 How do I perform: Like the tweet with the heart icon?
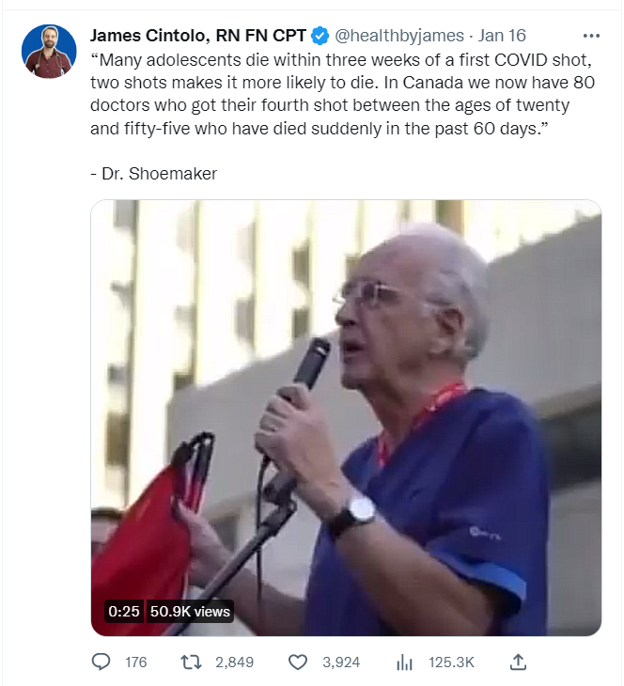(298, 663)
